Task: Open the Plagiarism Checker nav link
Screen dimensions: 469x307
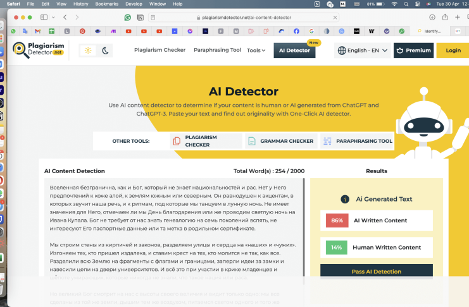Action: pyautogui.click(x=159, y=50)
